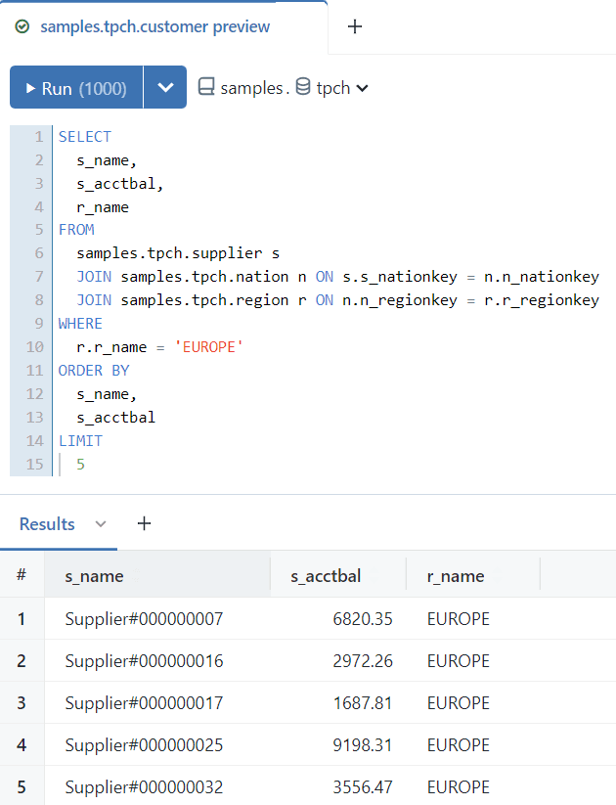Run the query with the Run (1000) button

pos(76,88)
